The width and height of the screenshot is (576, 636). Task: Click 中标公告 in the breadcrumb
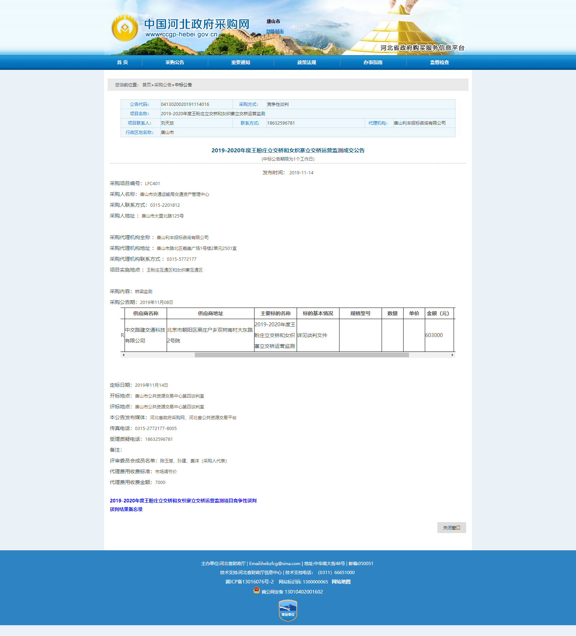pyautogui.click(x=183, y=85)
